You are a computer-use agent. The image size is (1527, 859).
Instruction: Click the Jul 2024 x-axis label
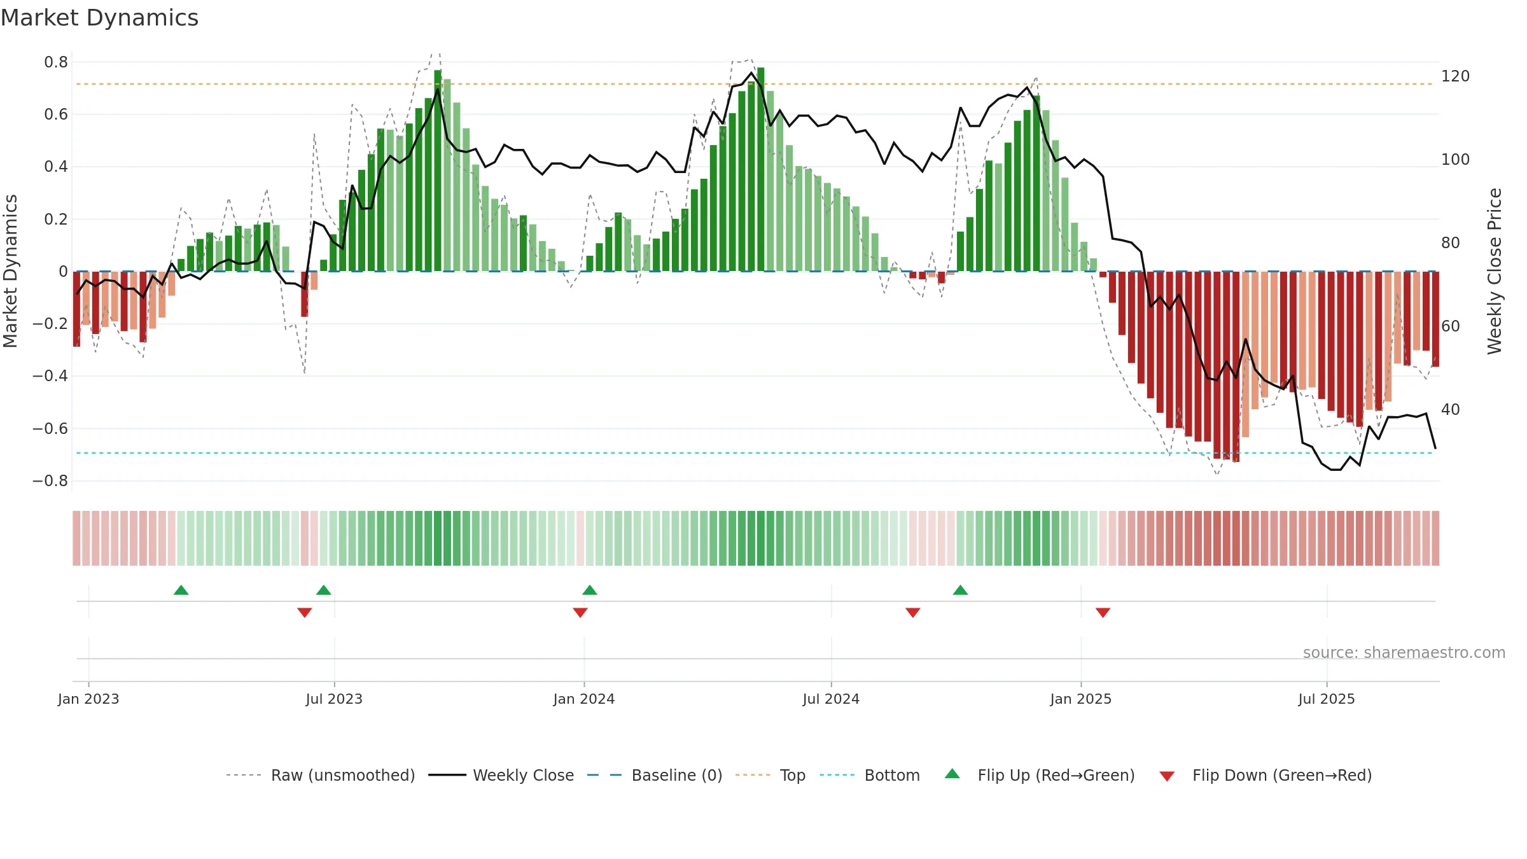click(x=831, y=699)
